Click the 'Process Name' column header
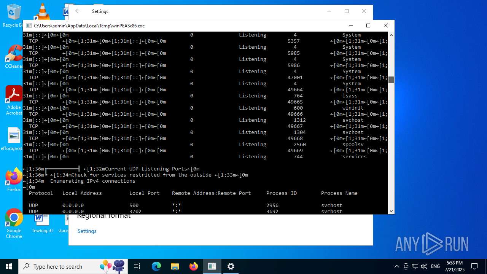487x274 pixels. pos(339,193)
